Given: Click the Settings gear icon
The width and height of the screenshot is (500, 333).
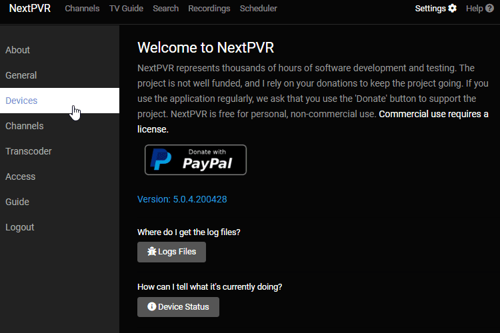Looking at the screenshot, I should point(452,8).
